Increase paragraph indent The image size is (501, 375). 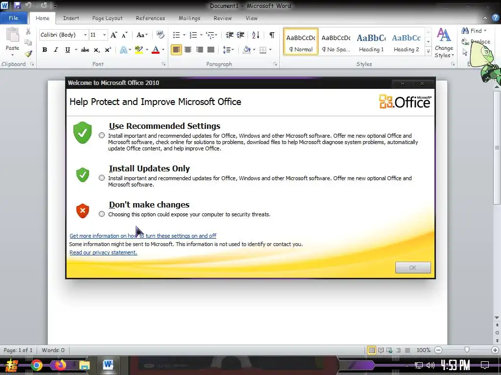tap(240, 35)
